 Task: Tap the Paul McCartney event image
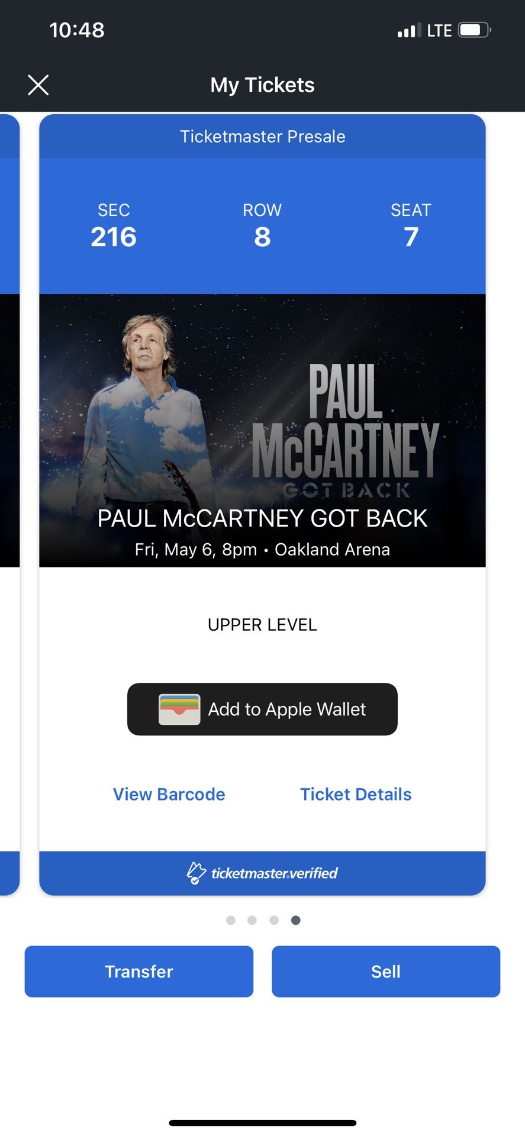[262, 414]
